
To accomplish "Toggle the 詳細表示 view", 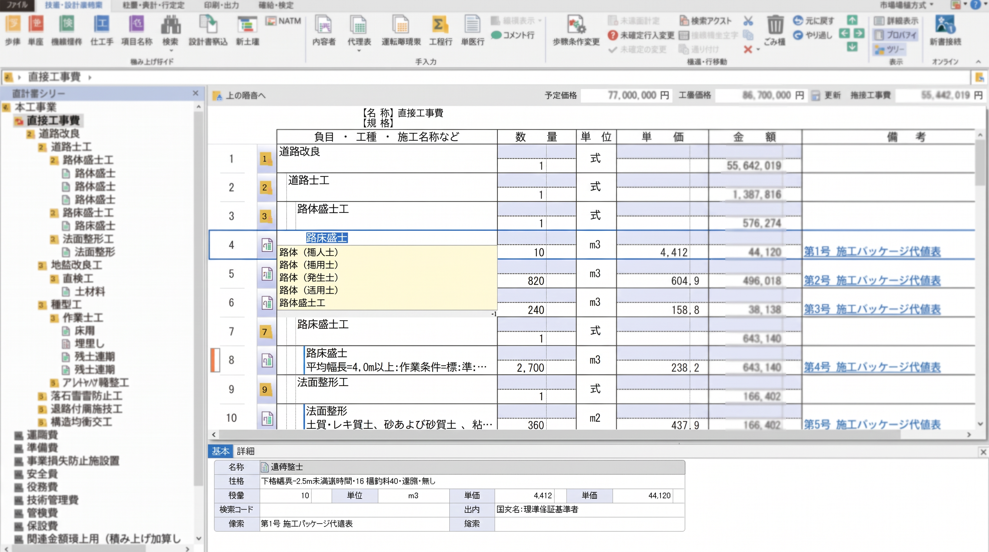I will point(895,20).
